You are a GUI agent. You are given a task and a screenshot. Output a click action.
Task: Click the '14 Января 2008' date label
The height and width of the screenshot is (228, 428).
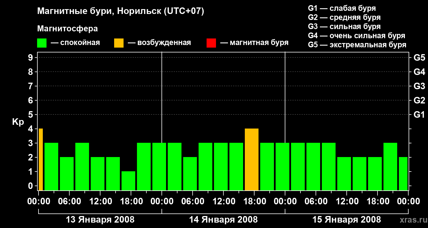click(223, 220)
